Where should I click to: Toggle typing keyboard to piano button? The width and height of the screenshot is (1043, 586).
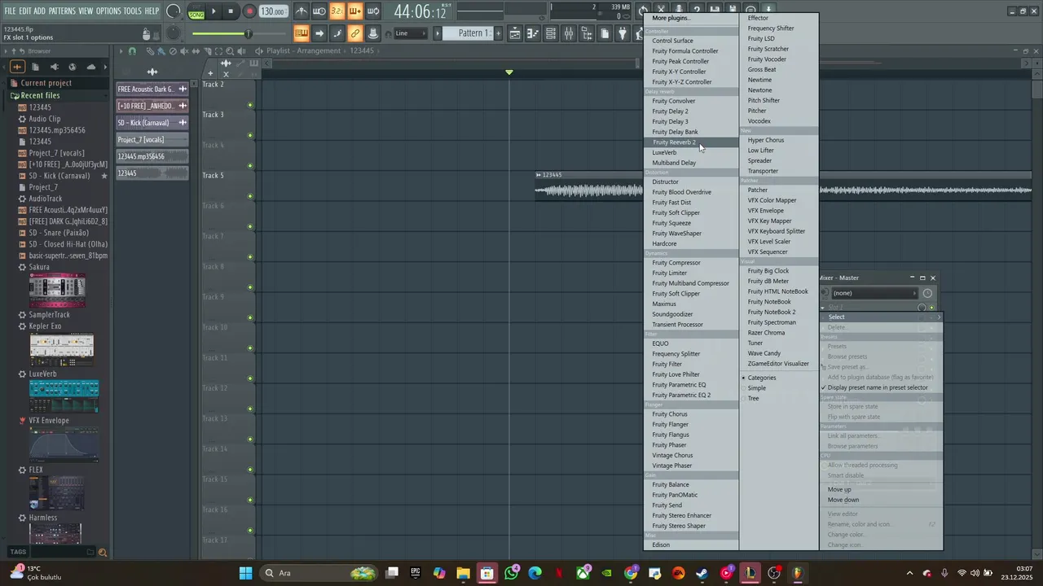(x=301, y=33)
